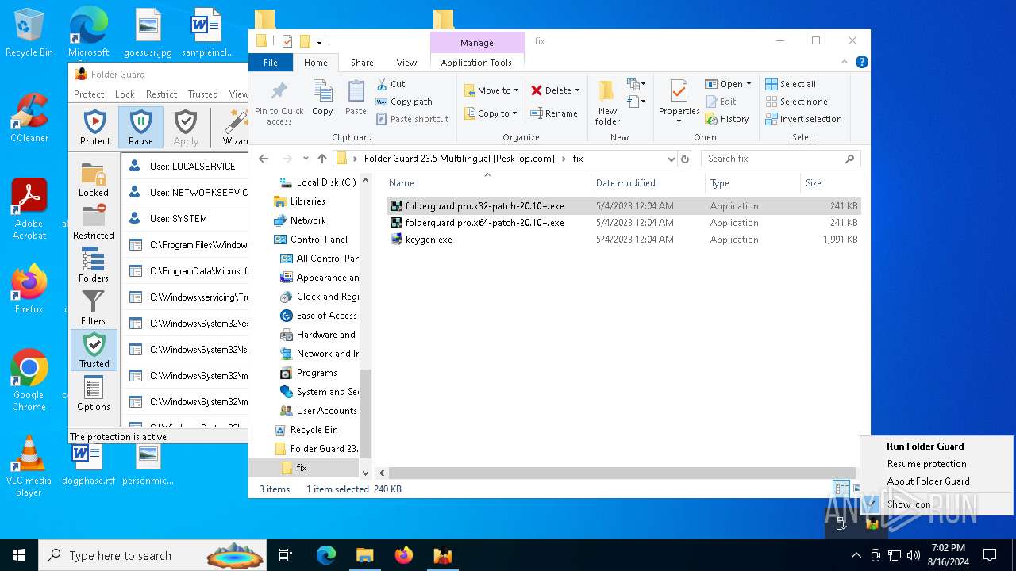1016x571 pixels.
Task: Open the File tab in Explorer
Action: click(271, 63)
